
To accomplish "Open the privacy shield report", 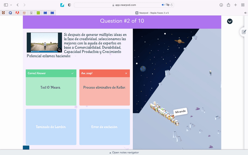I will 69,5.
